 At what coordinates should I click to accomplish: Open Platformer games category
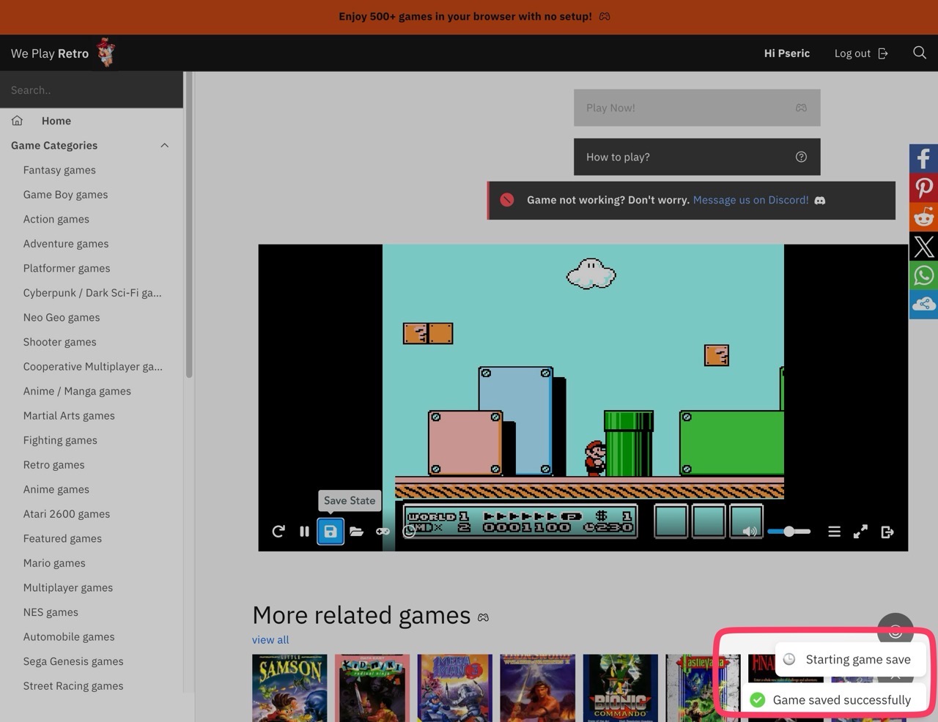(67, 268)
